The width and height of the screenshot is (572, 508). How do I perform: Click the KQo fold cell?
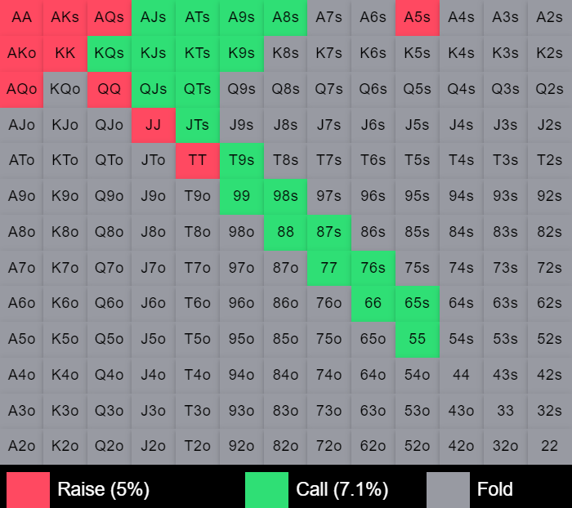(65, 89)
